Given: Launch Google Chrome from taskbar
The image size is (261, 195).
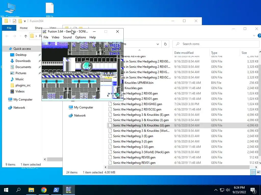Looking at the screenshot, I should 44,190.
